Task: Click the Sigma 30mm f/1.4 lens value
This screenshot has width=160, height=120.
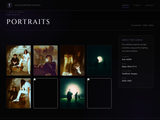Action: (x=129, y=67)
